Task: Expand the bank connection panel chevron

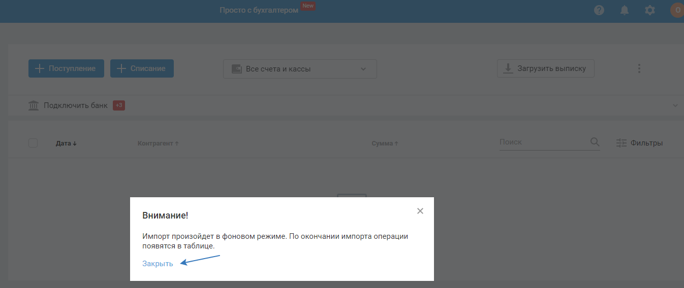Action: pos(675,105)
